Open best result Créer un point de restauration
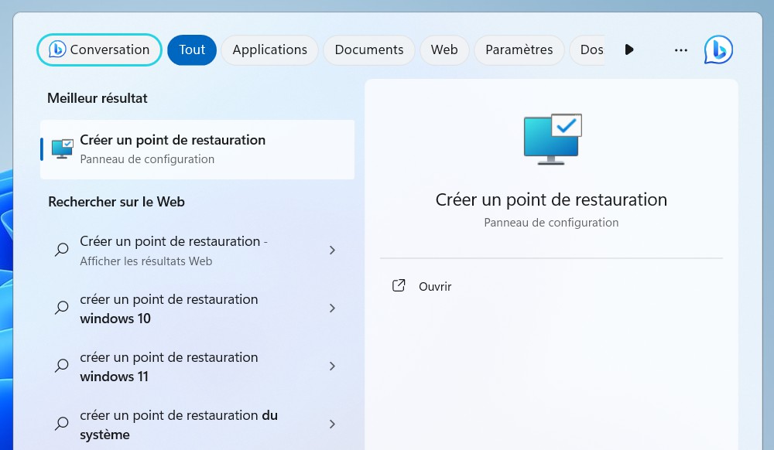The height and width of the screenshot is (450, 774). 173,148
